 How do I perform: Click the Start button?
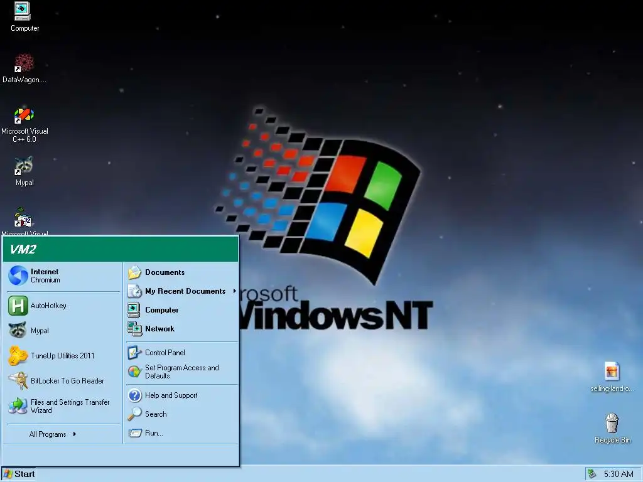19,474
